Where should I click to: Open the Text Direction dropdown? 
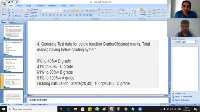105,9
